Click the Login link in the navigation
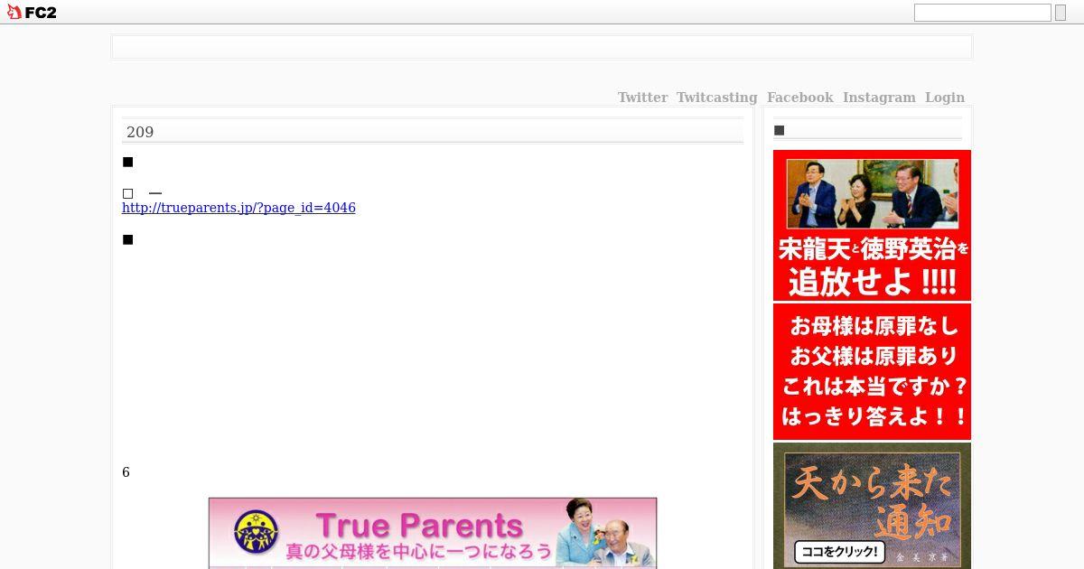 pos(944,98)
